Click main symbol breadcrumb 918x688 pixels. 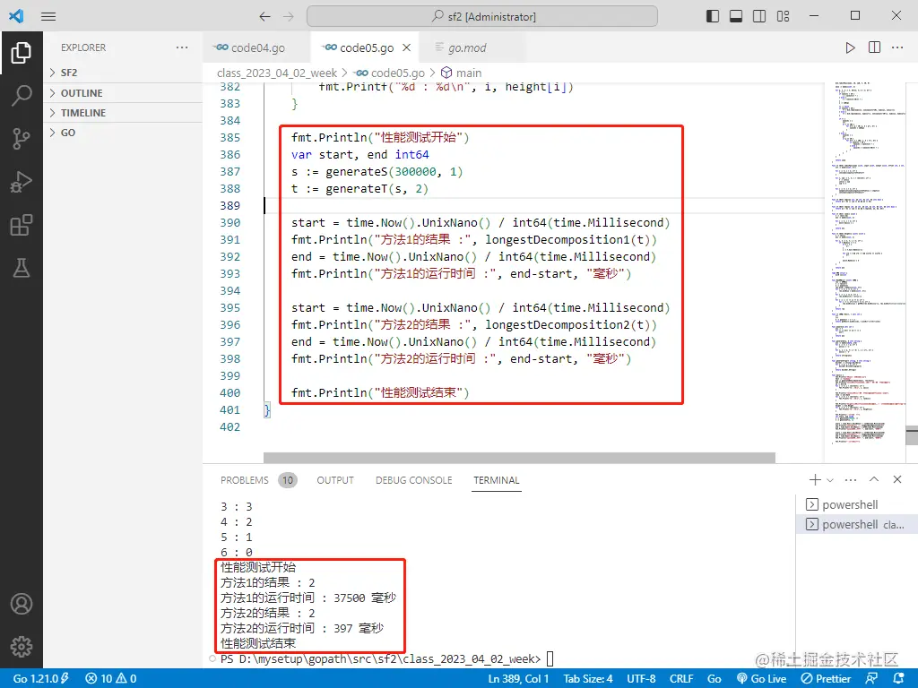(462, 73)
